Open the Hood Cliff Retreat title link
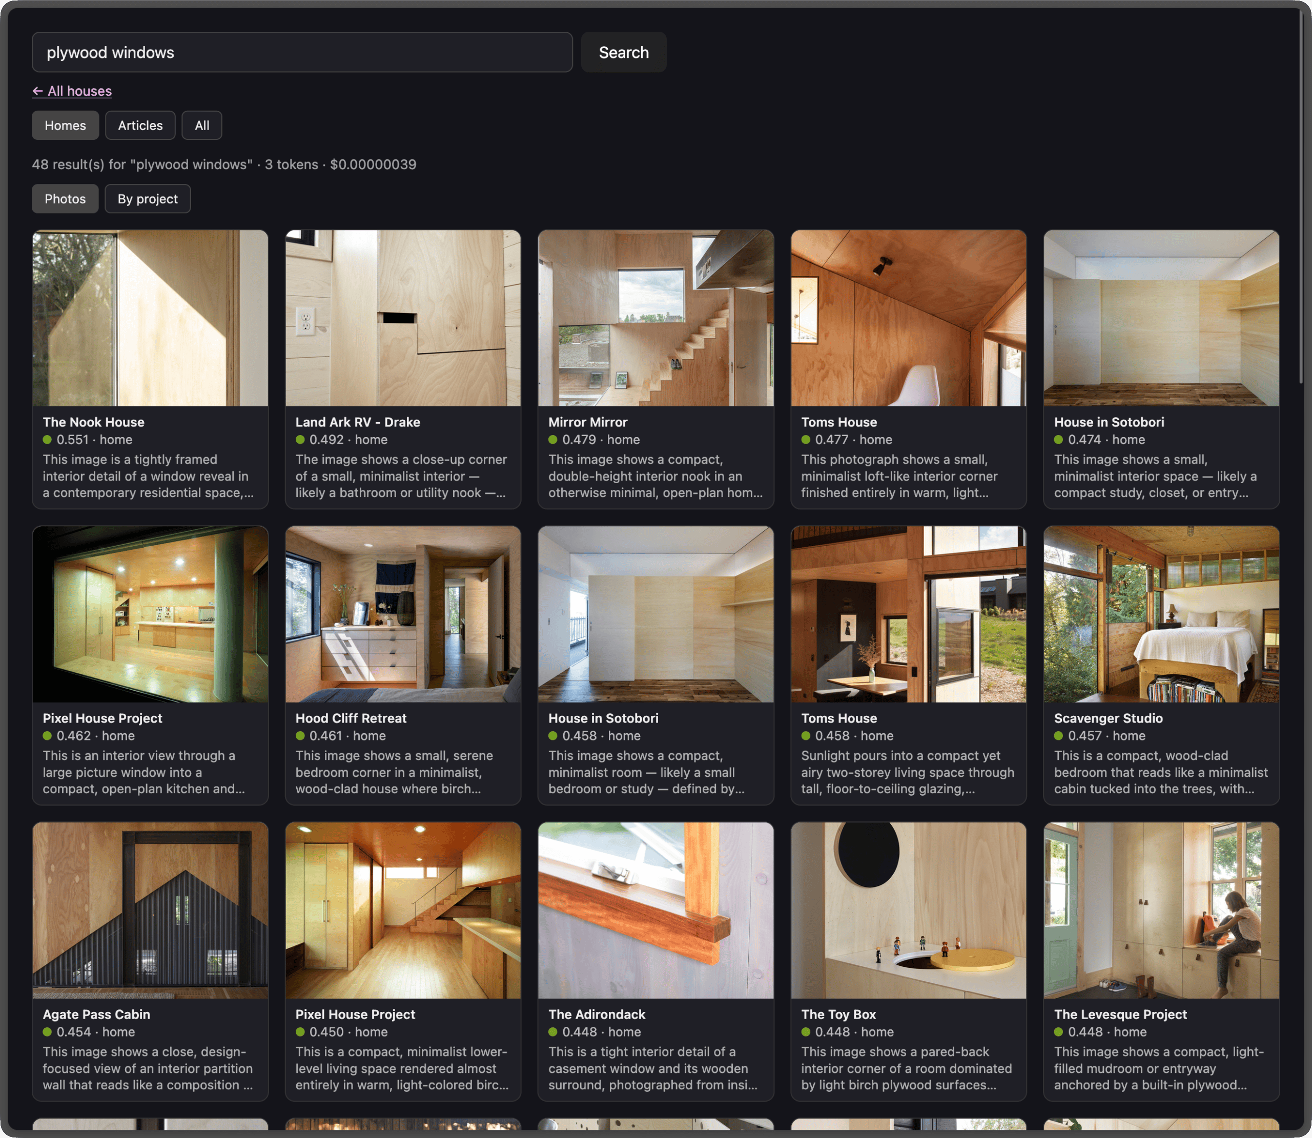This screenshot has width=1312, height=1138. (x=351, y=718)
